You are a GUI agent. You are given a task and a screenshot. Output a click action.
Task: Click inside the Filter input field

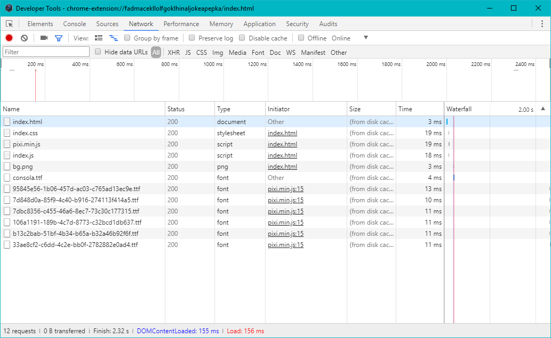(45, 52)
